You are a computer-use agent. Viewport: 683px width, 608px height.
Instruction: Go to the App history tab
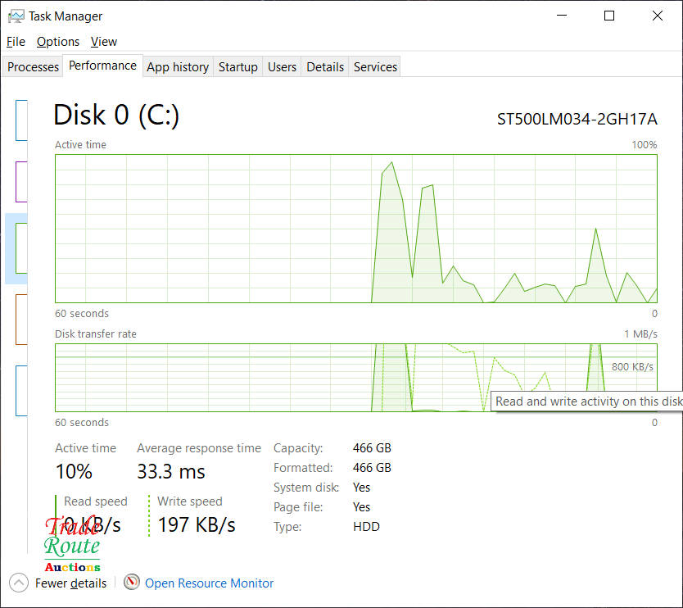point(178,67)
